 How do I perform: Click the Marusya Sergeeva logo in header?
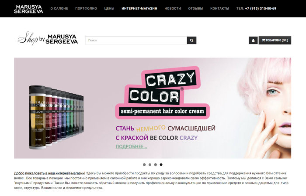(x=28, y=9)
